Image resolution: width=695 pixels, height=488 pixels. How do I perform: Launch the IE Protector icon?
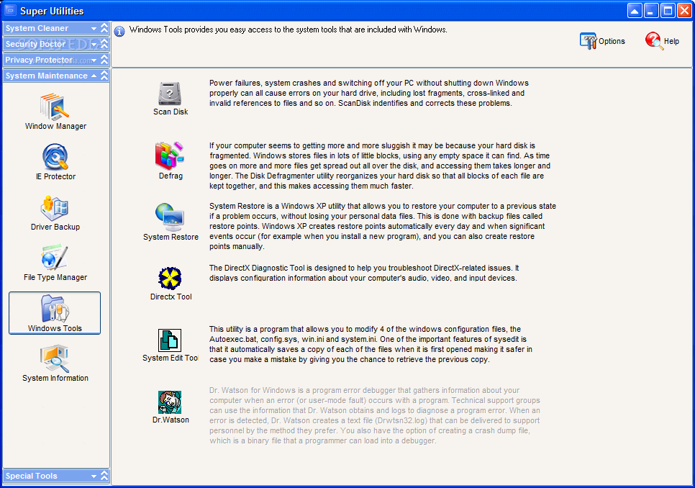55,156
